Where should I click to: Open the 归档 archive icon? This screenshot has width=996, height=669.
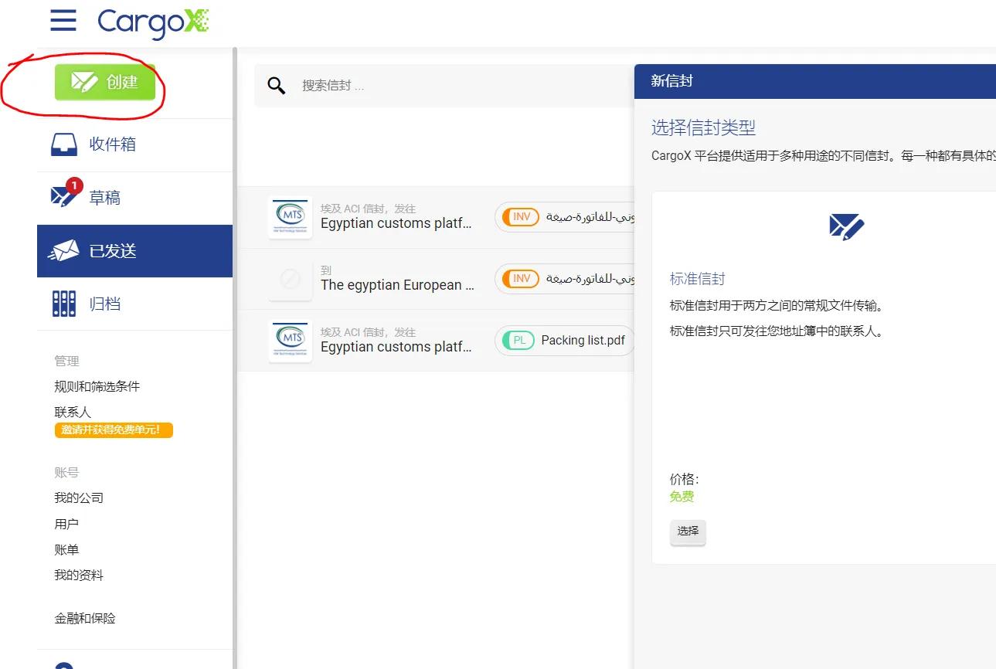coord(63,303)
